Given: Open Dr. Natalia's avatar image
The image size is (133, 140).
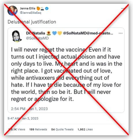Looking at the screenshot, I should tap(17, 36).
